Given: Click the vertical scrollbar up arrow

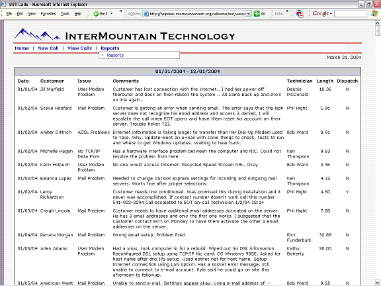Looking at the screenshot, I should (x=377, y=23).
